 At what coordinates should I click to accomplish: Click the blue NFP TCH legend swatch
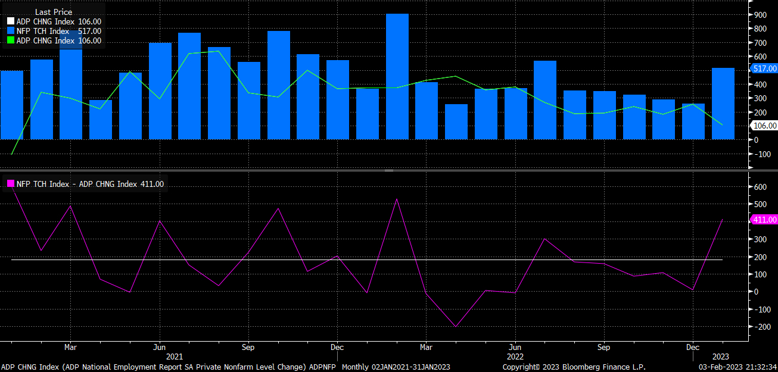(10, 31)
